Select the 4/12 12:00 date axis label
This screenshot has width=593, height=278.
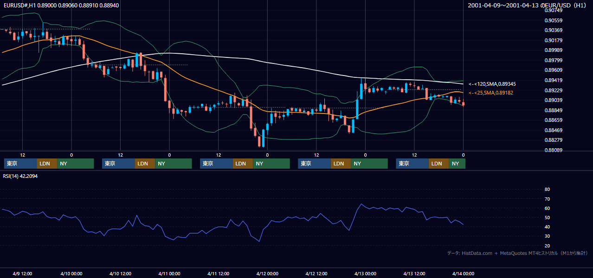pos(317,273)
